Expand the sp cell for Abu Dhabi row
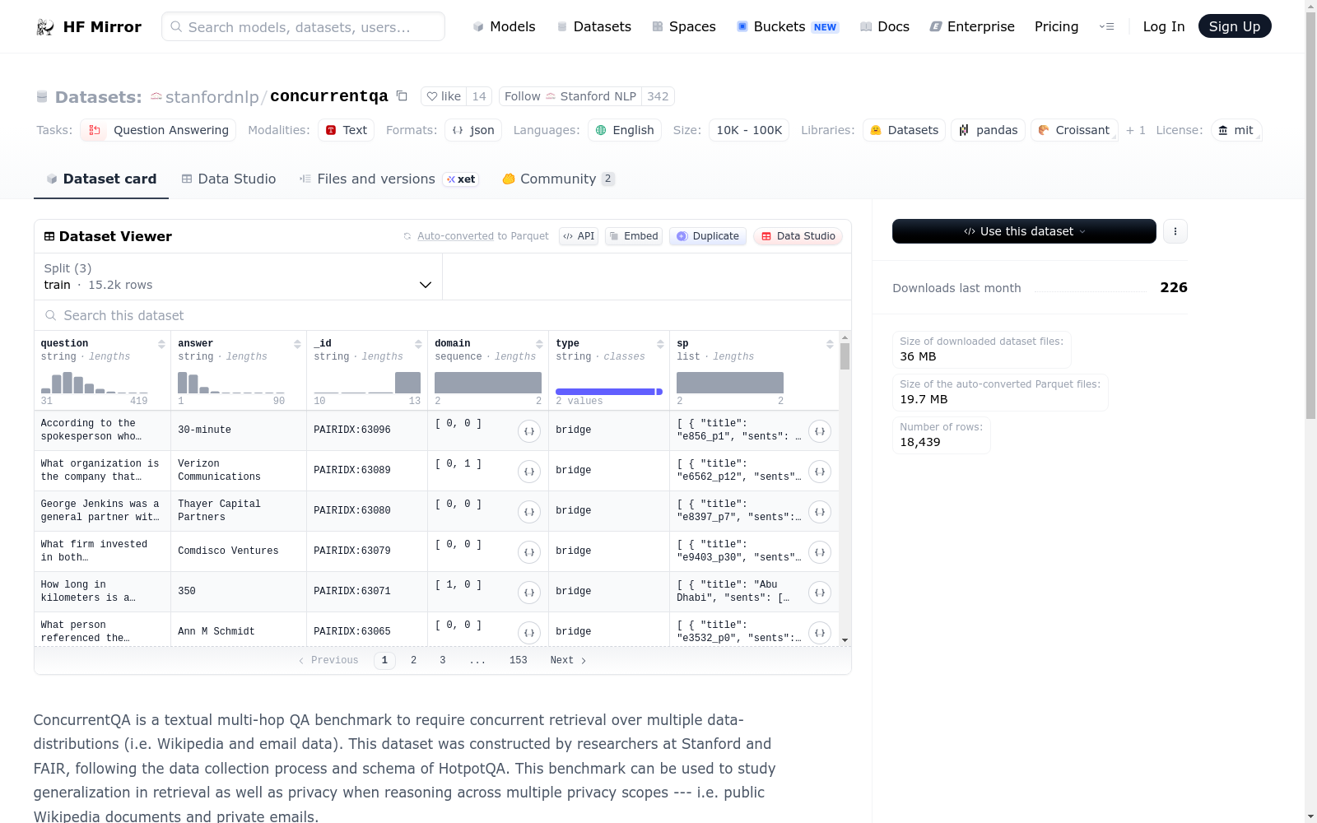 [x=820, y=593]
